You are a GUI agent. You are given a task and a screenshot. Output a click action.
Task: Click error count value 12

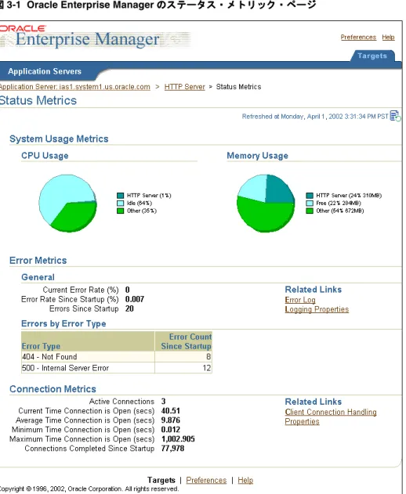pos(207,368)
